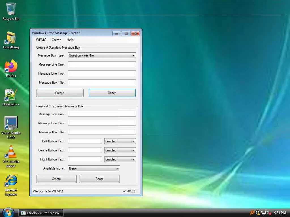Viewport: 290px width, 217px height.
Task: Open the Windows Start orb
Action: pyautogui.click(x=8, y=212)
